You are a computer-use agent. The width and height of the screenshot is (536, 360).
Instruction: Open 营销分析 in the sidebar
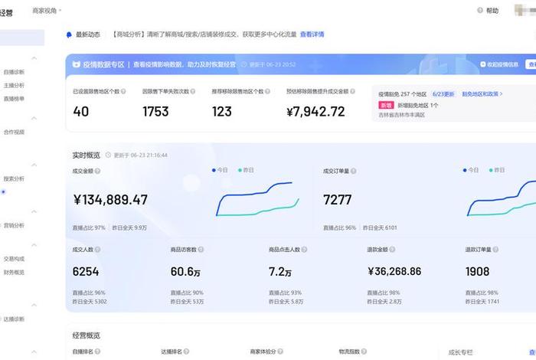coord(14,225)
